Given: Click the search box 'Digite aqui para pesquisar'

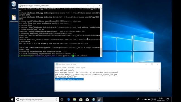Looking at the screenshot, I should pyautogui.click(x=37, y=99).
